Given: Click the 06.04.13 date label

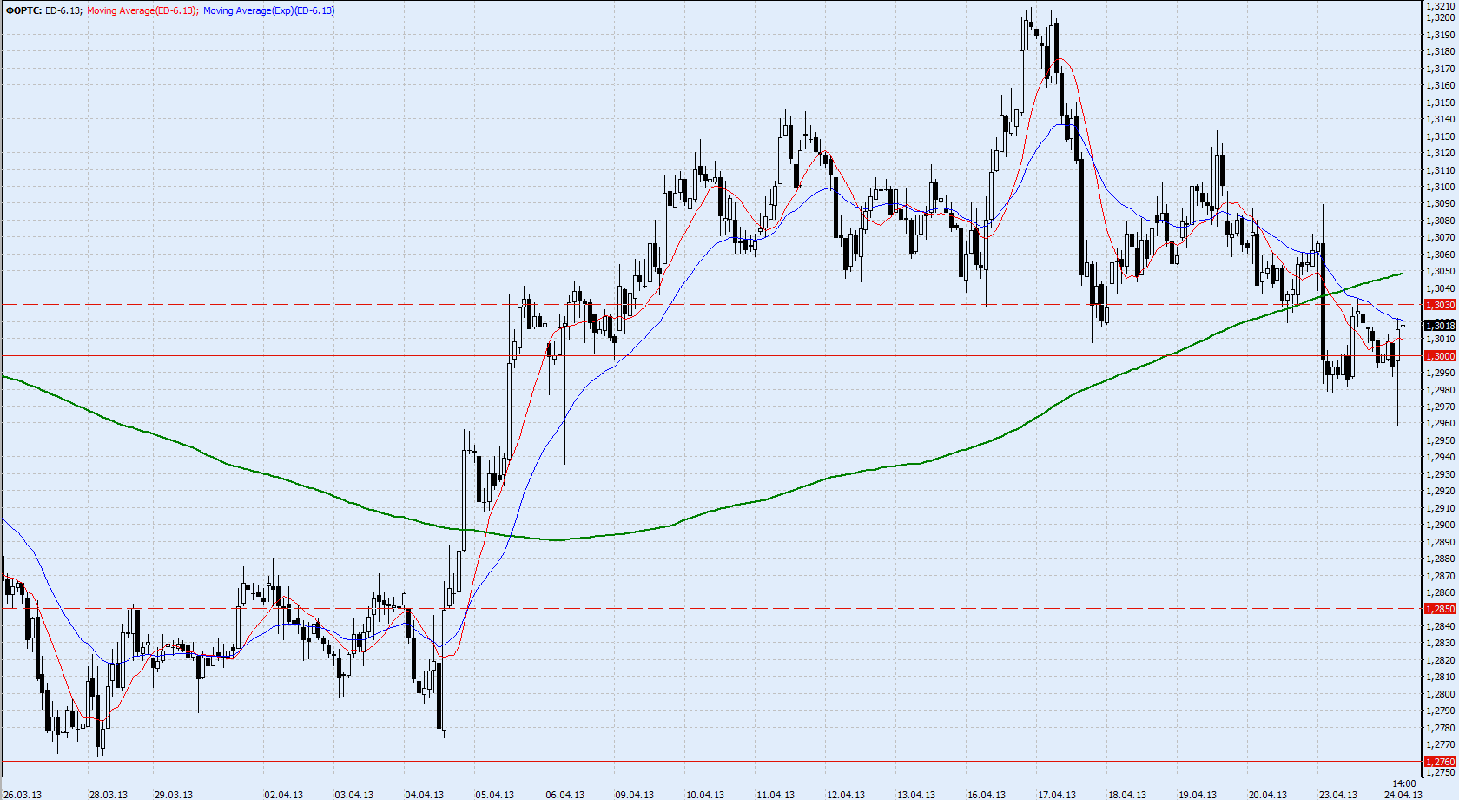Looking at the screenshot, I should [x=565, y=794].
